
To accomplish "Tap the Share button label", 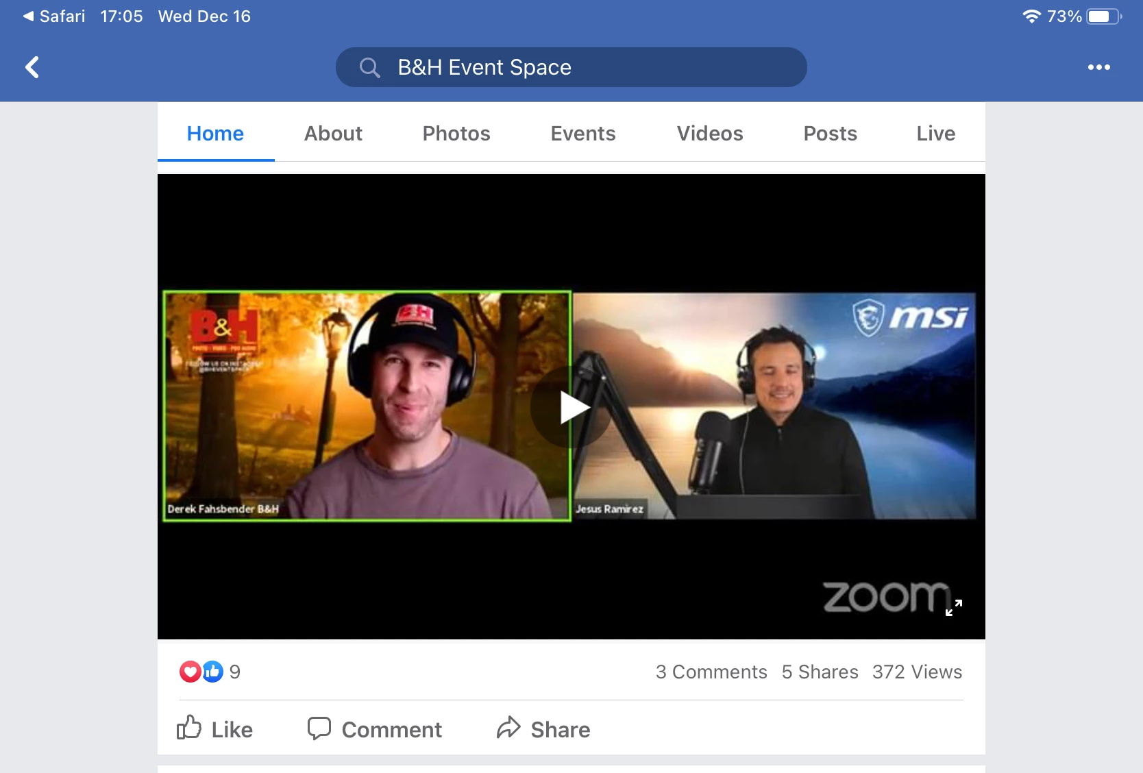I will point(560,729).
